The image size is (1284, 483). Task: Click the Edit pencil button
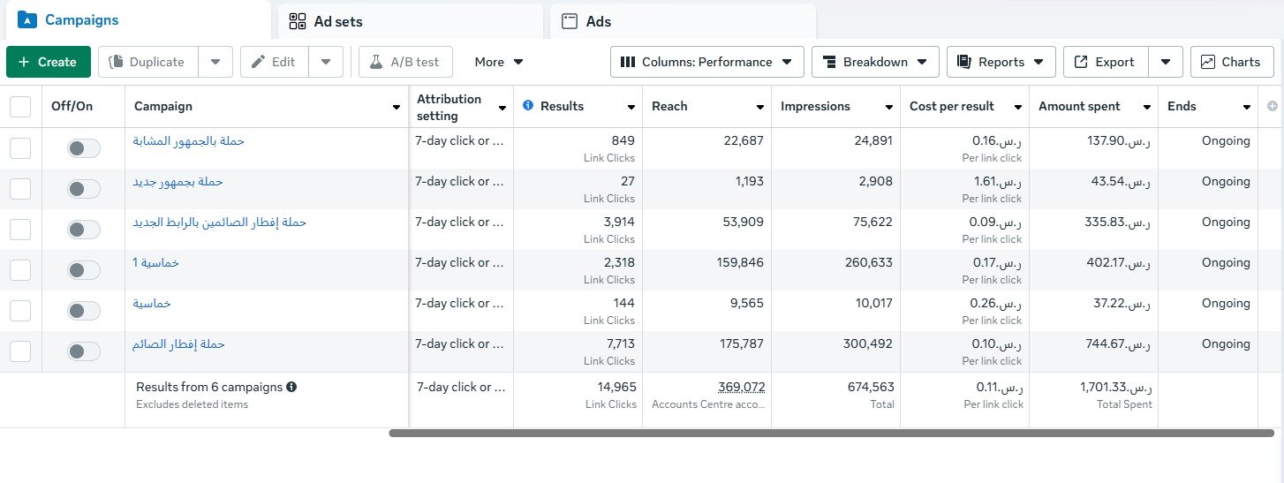tap(274, 62)
